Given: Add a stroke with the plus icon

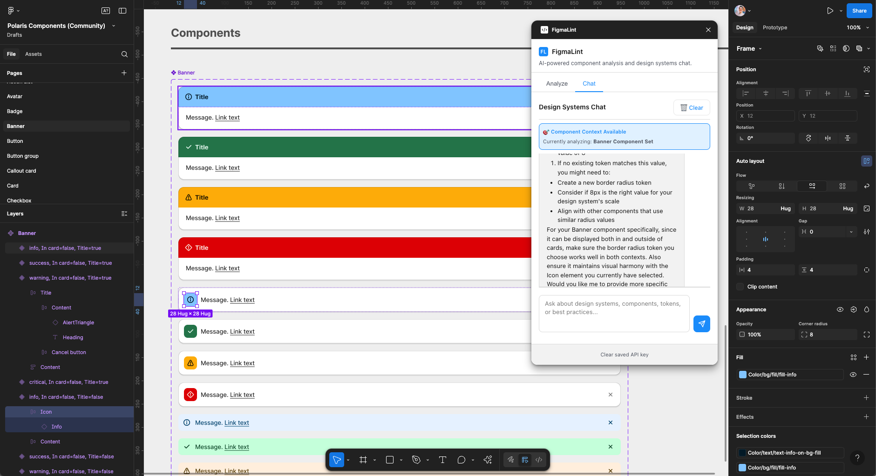Looking at the screenshot, I should [866, 398].
